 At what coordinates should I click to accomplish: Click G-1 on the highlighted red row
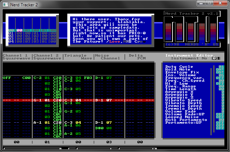point(38,100)
